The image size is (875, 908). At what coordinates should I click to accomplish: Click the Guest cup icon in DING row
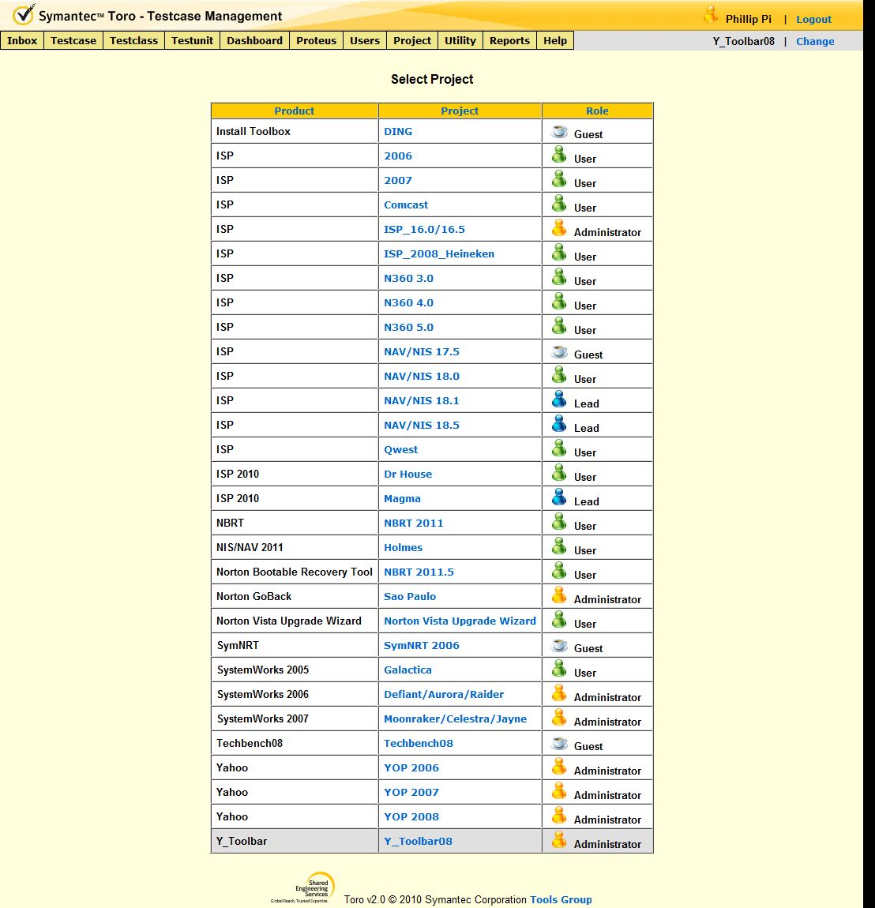559,131
